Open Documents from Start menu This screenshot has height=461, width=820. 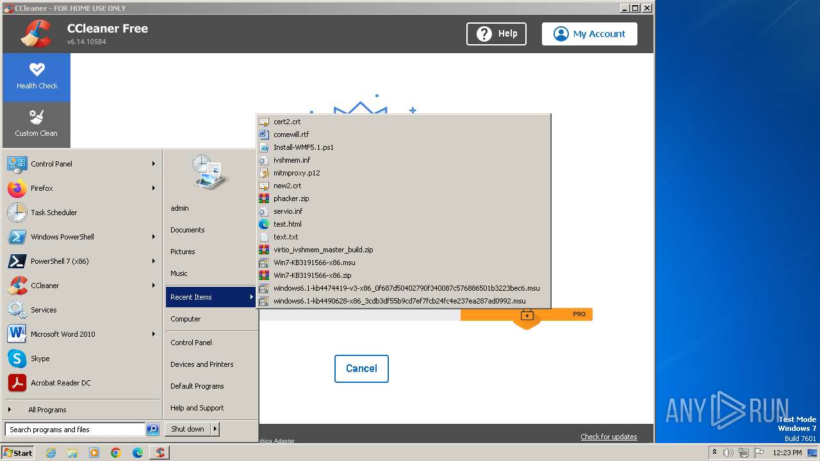[211, 230]
